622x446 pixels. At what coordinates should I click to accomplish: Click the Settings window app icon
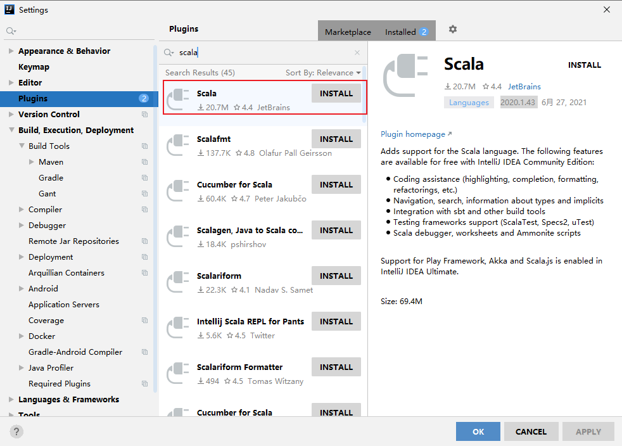(9, 10)
